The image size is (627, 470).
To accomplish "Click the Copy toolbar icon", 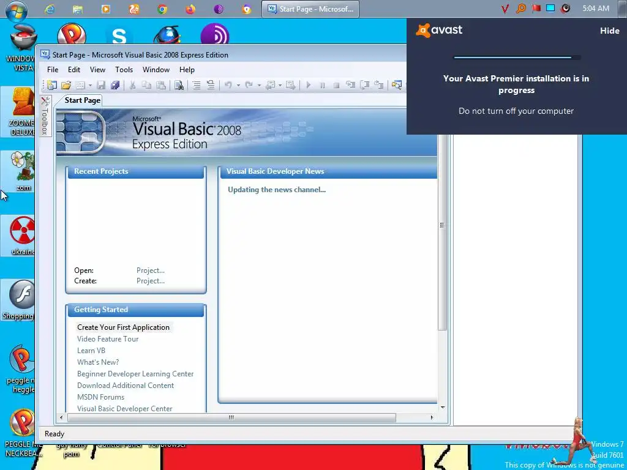I will pos(147,85).
